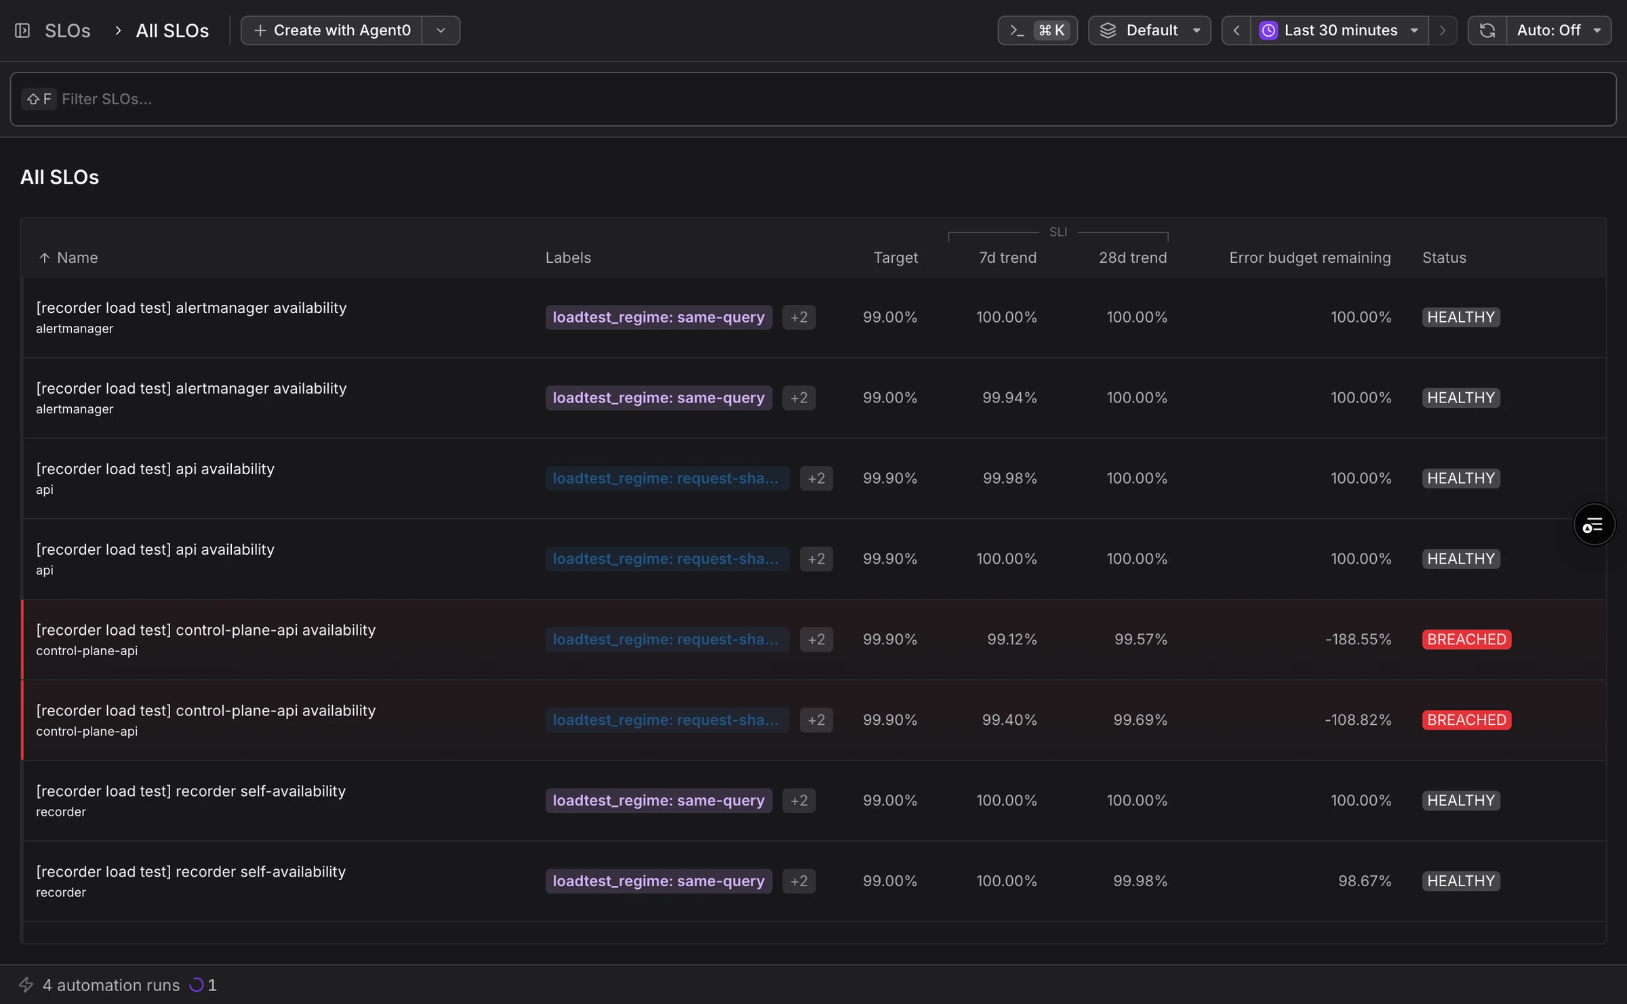Click 4 automation runs status text
This screenshot has width=1627, height=1004.
111,985
